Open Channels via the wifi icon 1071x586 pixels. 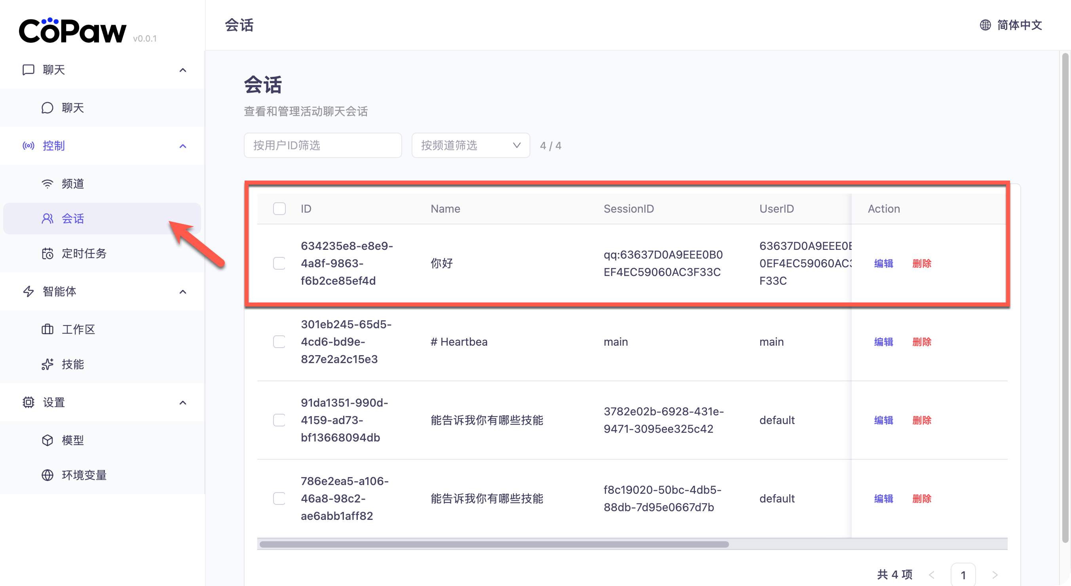click(x=47, y=184)
